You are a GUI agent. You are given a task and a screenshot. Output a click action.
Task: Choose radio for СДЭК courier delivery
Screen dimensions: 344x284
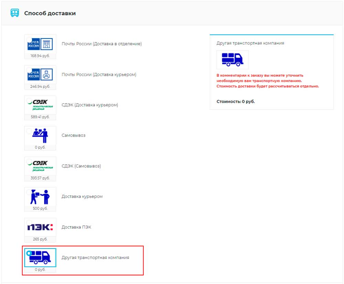click(29, 101)
